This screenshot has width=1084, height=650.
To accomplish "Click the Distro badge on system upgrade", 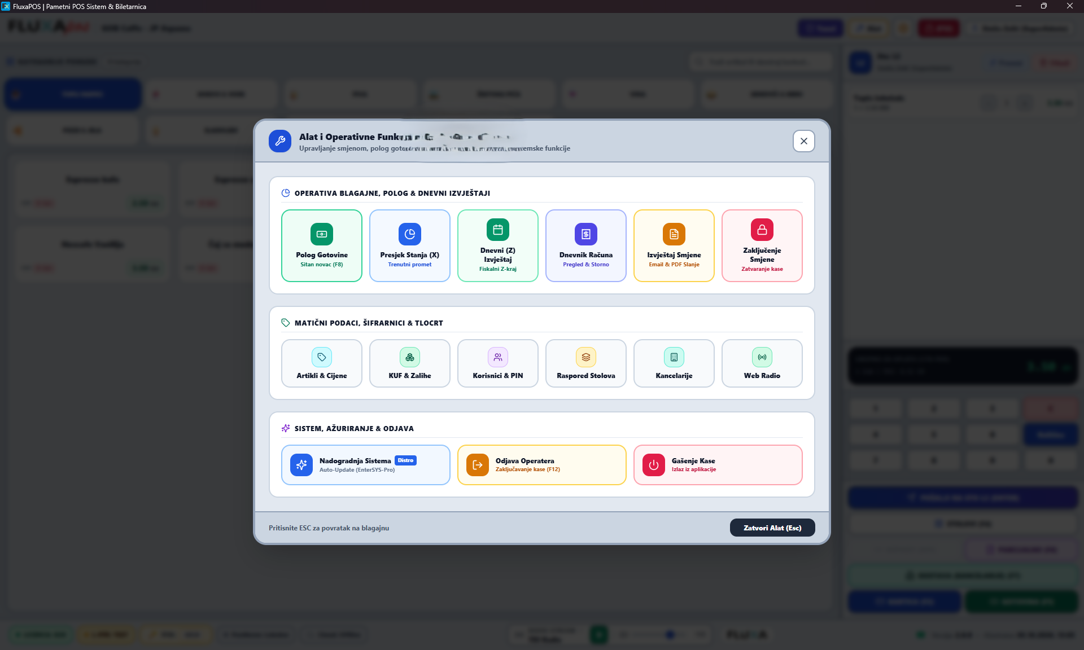I will point(405,460).
